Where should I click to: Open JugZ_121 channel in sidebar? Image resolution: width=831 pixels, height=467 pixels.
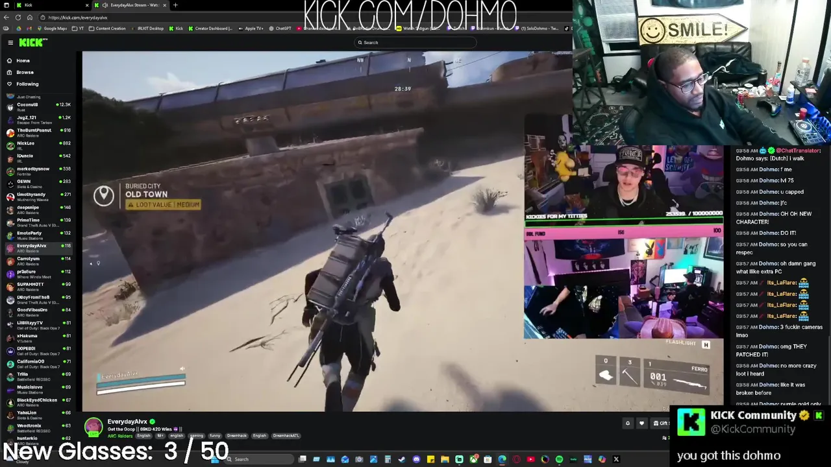(39, 119)
